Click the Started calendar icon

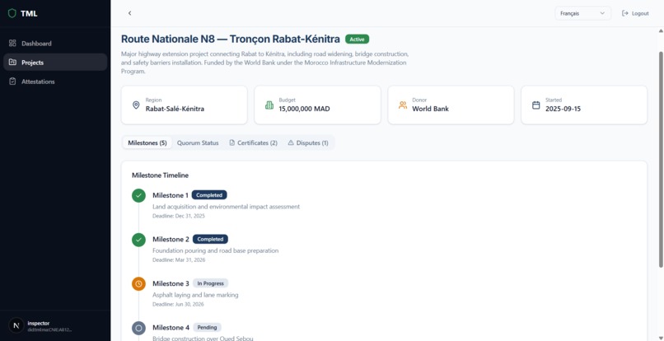[535, 105]
